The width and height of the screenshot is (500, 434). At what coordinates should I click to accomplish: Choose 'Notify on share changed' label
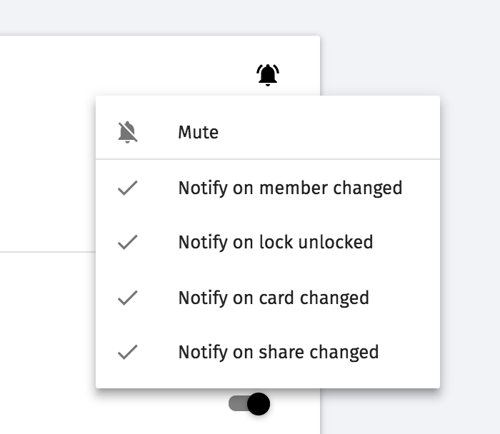(x=279, y=352)
